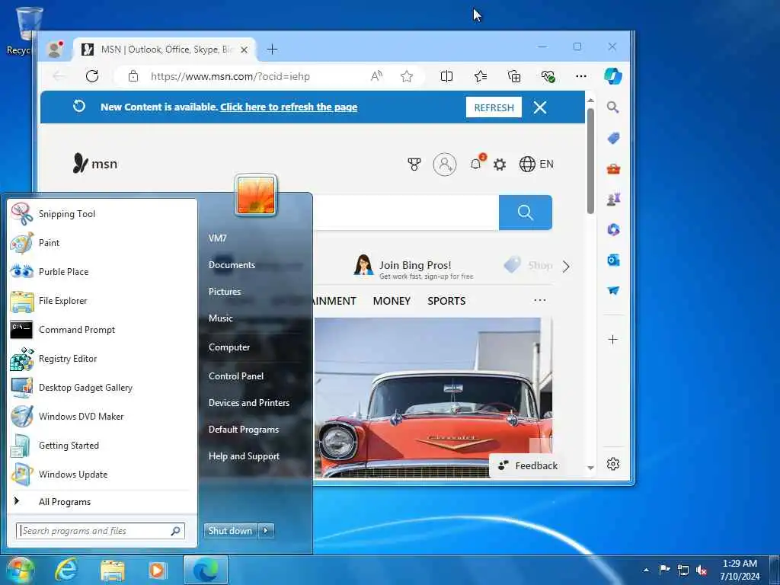Viewport: 780px width, 585px height.
Task: Open Join Bing Pros promo
Action: click(413, 266)
